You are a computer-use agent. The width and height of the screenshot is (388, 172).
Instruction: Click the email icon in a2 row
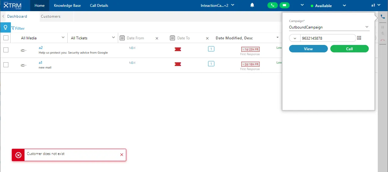tap(24, 50)
